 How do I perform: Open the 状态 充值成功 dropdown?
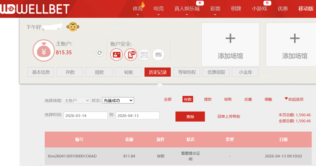tap(118, 100)
